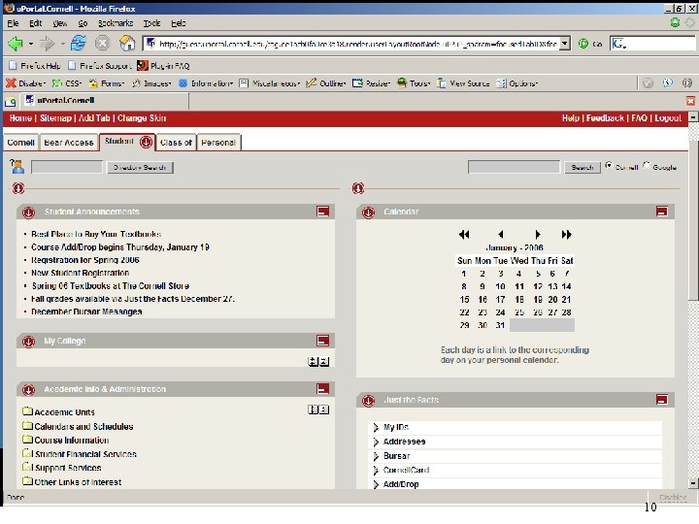Screen dimensions: 699x524
Task: Open the Disable web developer menu
Action: 25,83
